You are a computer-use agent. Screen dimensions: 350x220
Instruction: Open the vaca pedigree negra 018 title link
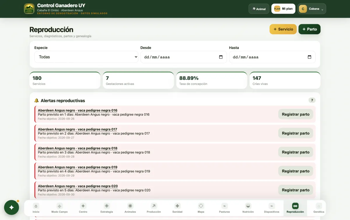[78, 148]
